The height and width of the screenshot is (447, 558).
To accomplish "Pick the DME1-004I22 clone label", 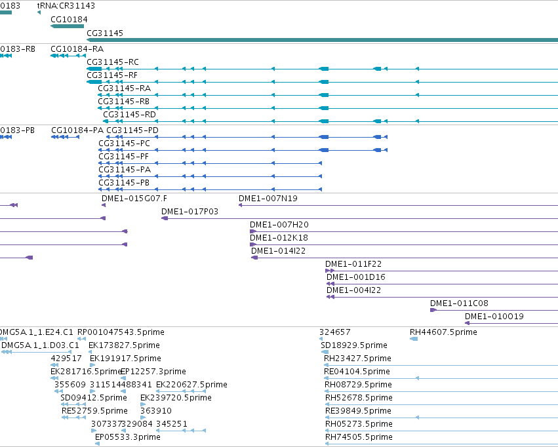I will click(353, 291).
